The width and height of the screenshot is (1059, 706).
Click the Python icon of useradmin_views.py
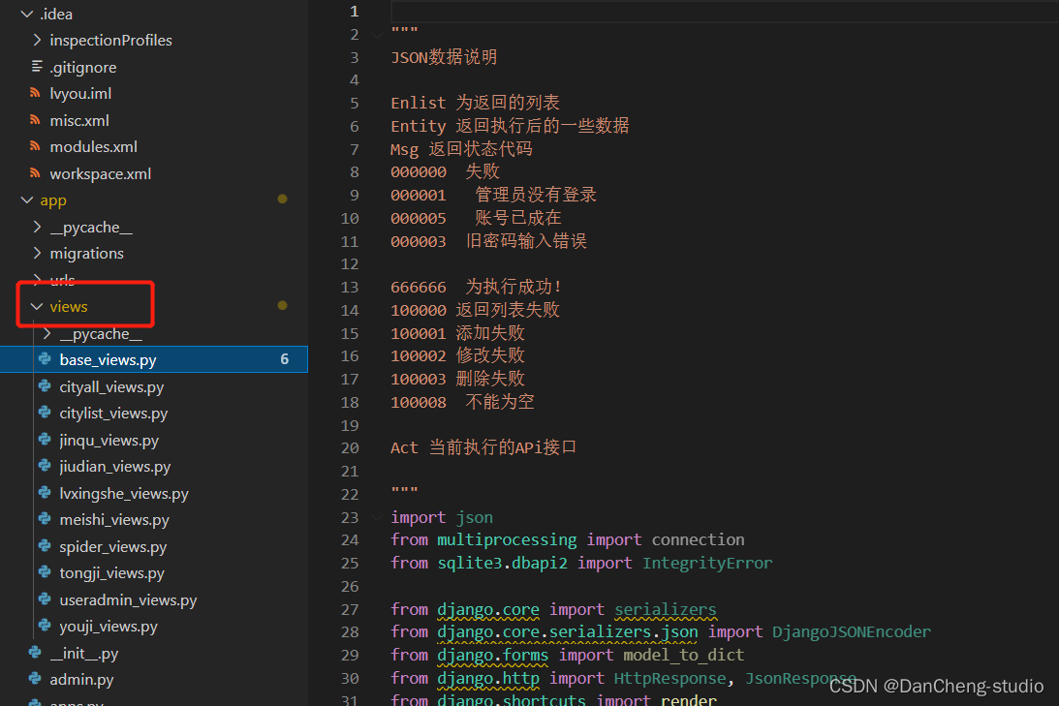[46, 599]
